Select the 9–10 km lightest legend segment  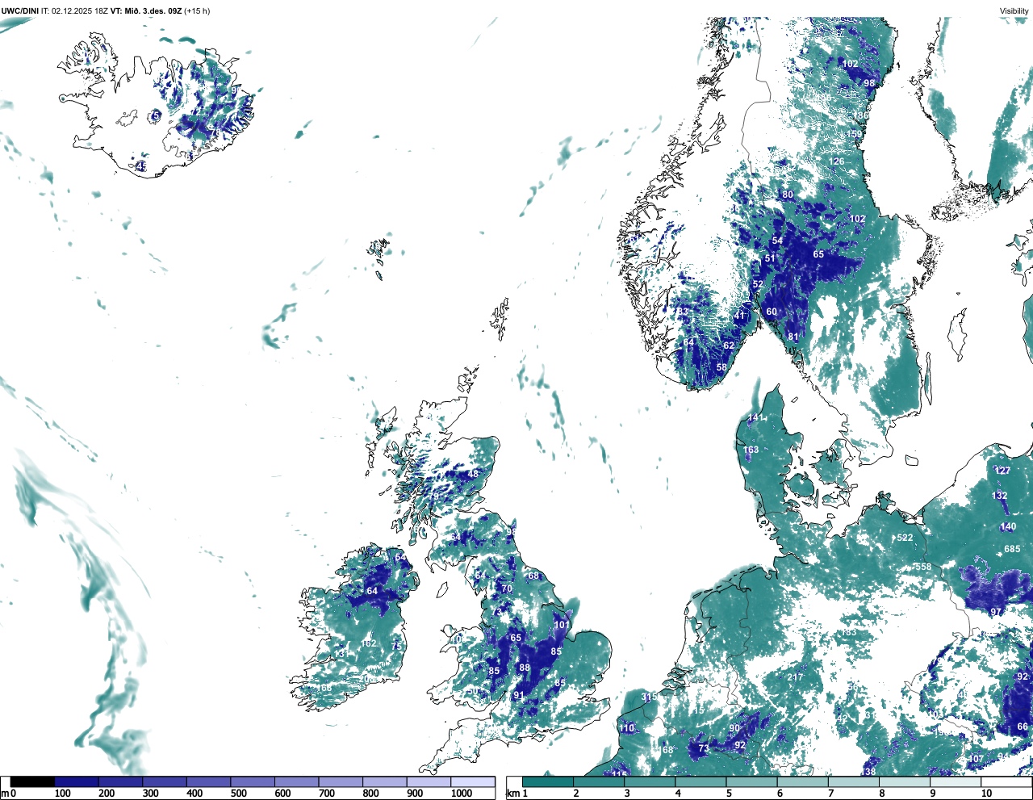(956, 781)
